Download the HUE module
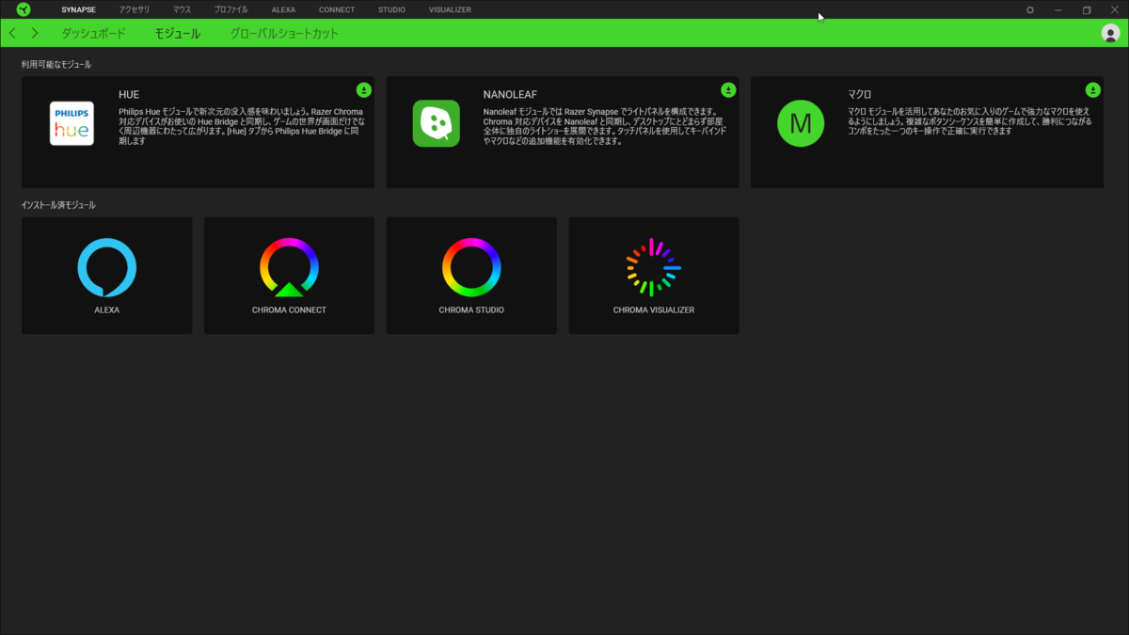1129x635 pixels. click(x=364, y=90)
